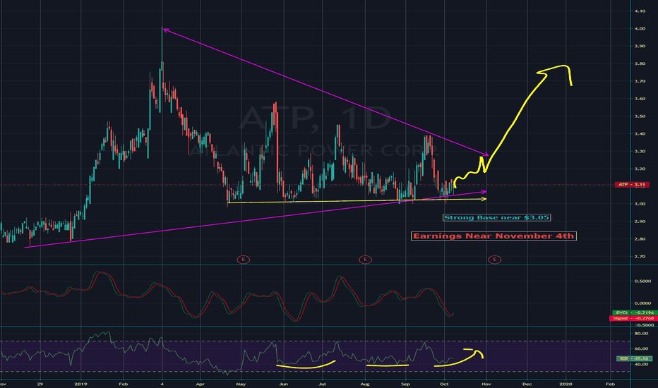The height and width of the screenshot is (388, 658).
Task: Click the 0.5000 level on the RVGI scale
Action: click(642, 281)
